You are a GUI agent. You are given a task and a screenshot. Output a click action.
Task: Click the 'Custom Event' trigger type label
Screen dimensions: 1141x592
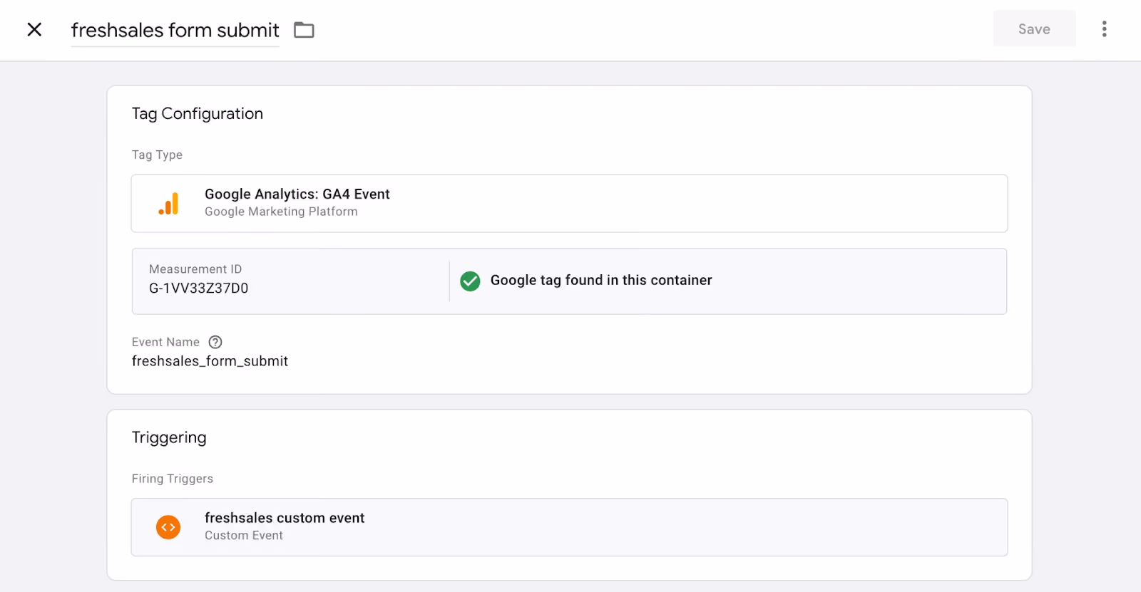pos(244,536)
